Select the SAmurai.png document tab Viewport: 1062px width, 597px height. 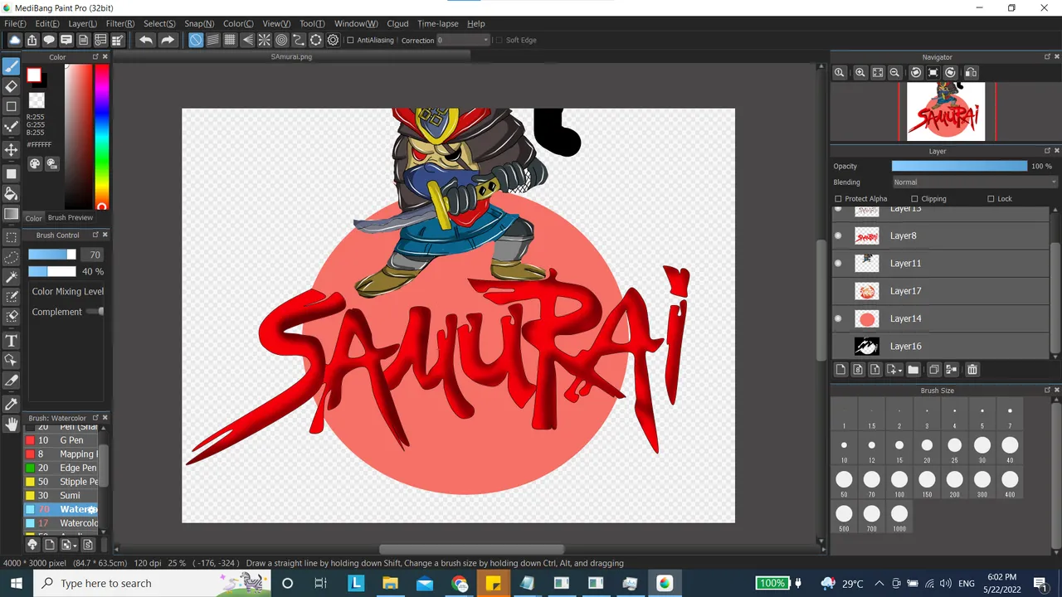291,57
